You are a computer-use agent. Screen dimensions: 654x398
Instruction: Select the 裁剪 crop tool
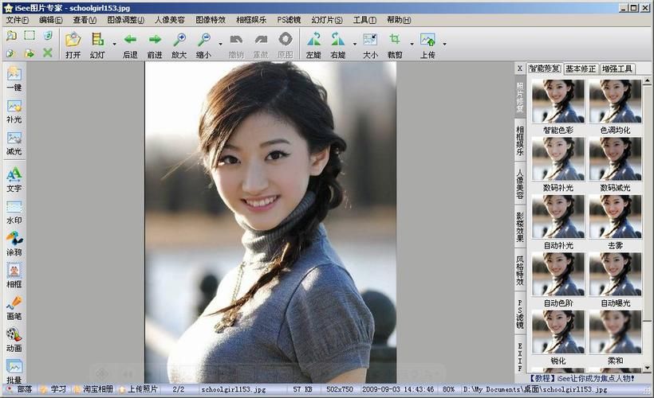click(394, 44)
